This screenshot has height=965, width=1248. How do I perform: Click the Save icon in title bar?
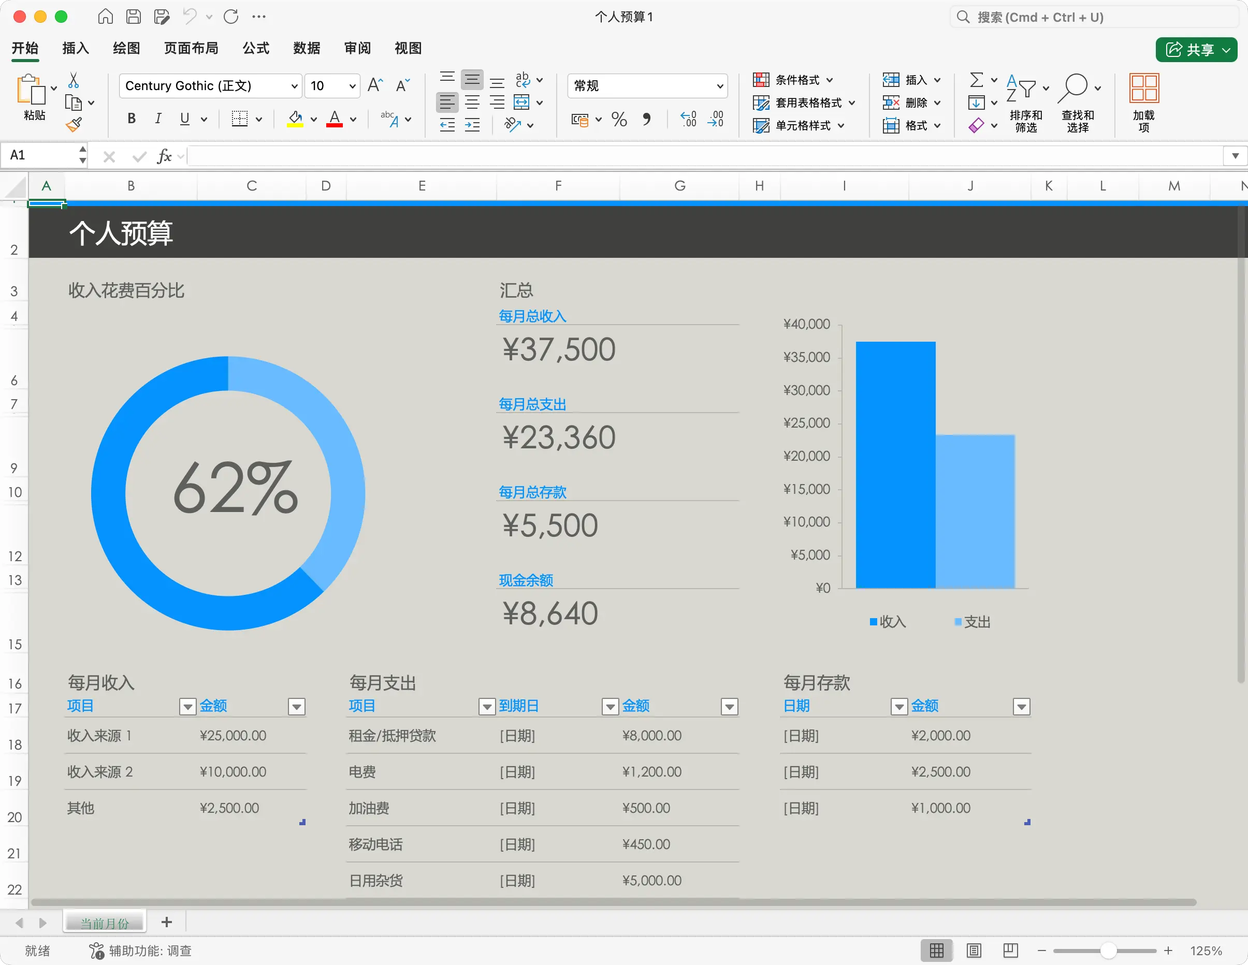point(133,17)
